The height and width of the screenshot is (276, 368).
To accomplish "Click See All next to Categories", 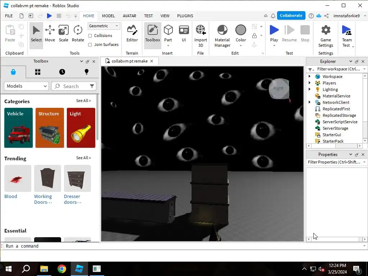I will [83, 101].
